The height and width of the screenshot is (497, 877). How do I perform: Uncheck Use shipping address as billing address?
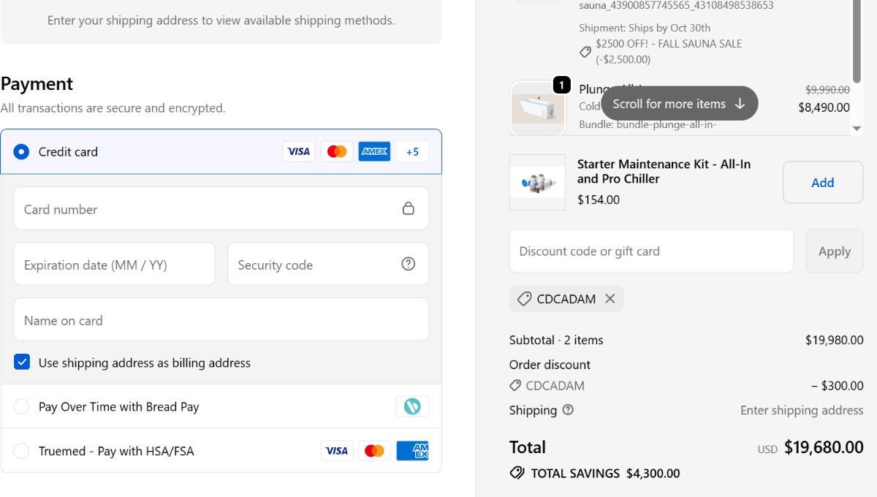pyautogui.click(x=23, y=363)
